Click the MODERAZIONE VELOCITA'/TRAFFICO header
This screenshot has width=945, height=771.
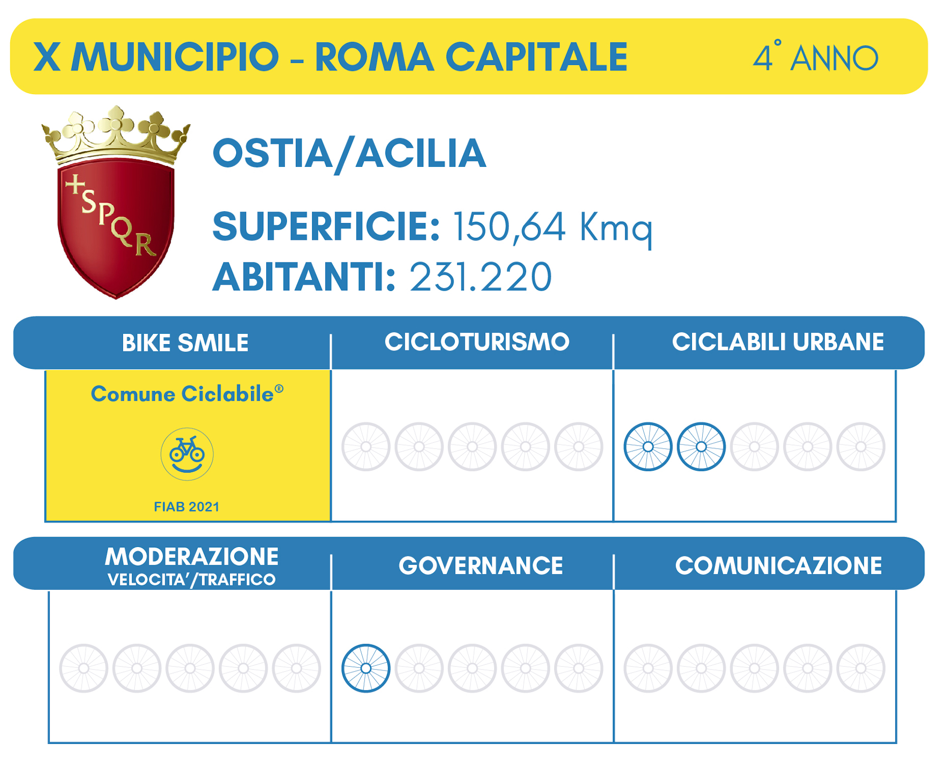(x=191, y=566)
